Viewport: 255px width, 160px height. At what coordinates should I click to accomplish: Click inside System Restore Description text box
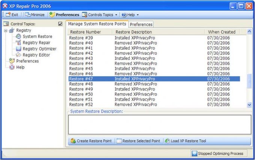(x=160, y=125)
